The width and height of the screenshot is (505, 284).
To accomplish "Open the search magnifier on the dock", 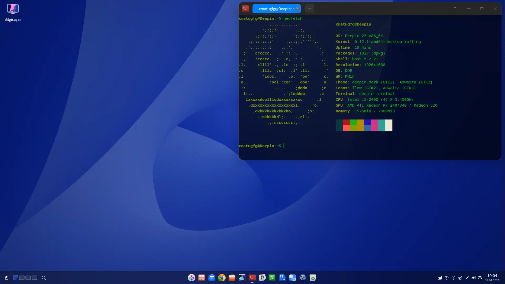I will coord(44,278).
